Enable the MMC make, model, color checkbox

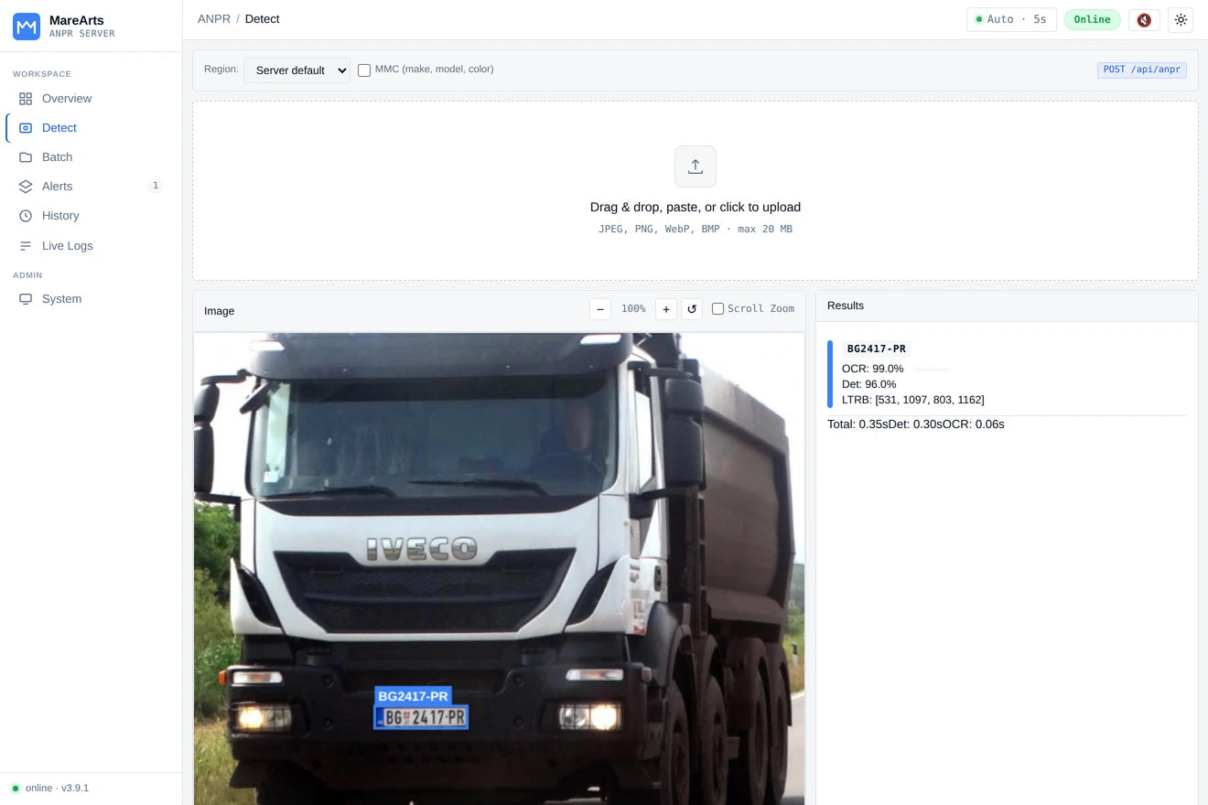pyautogui.click(x=364, y=70)
